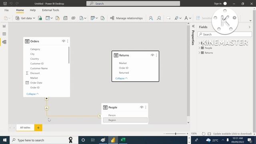Click the Manage roles icon

point(151,18)
